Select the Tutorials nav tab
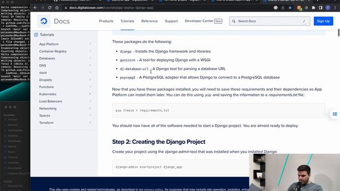 [127, 21]
